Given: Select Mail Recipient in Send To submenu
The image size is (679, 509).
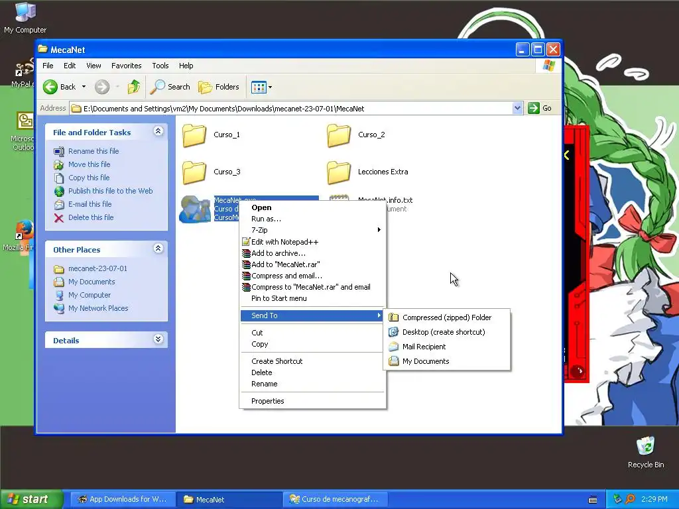Looking at the screenshot, I should [446, 347].
